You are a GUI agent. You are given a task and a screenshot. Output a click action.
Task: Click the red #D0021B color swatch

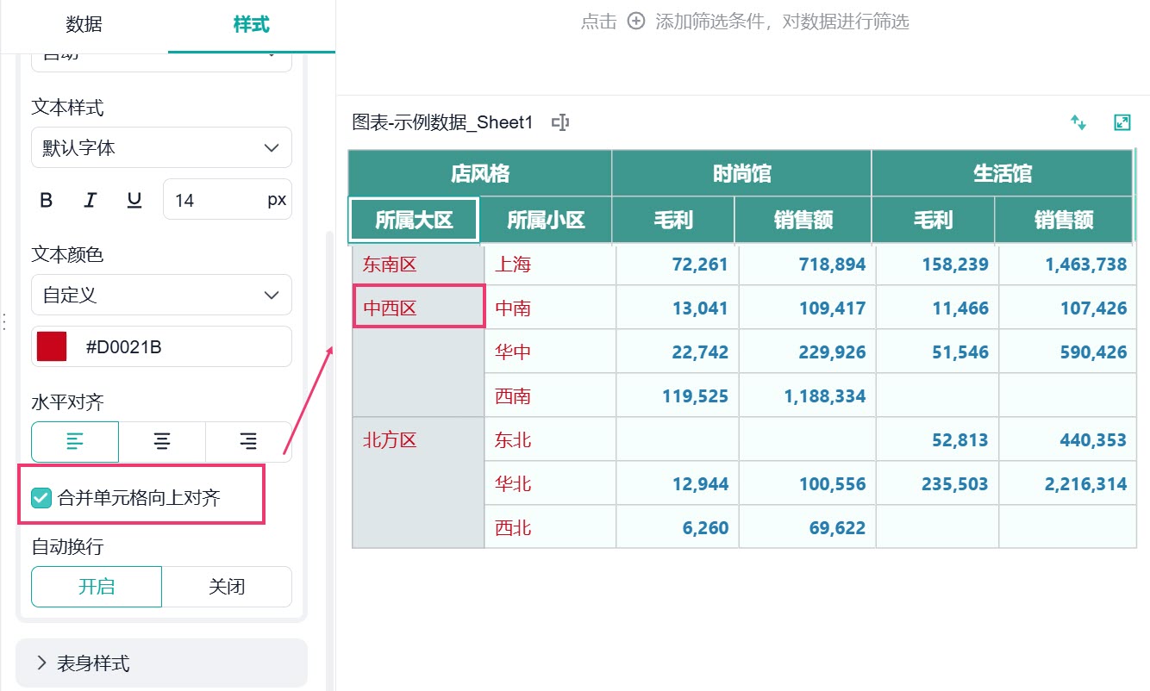(x=52, y=346)
